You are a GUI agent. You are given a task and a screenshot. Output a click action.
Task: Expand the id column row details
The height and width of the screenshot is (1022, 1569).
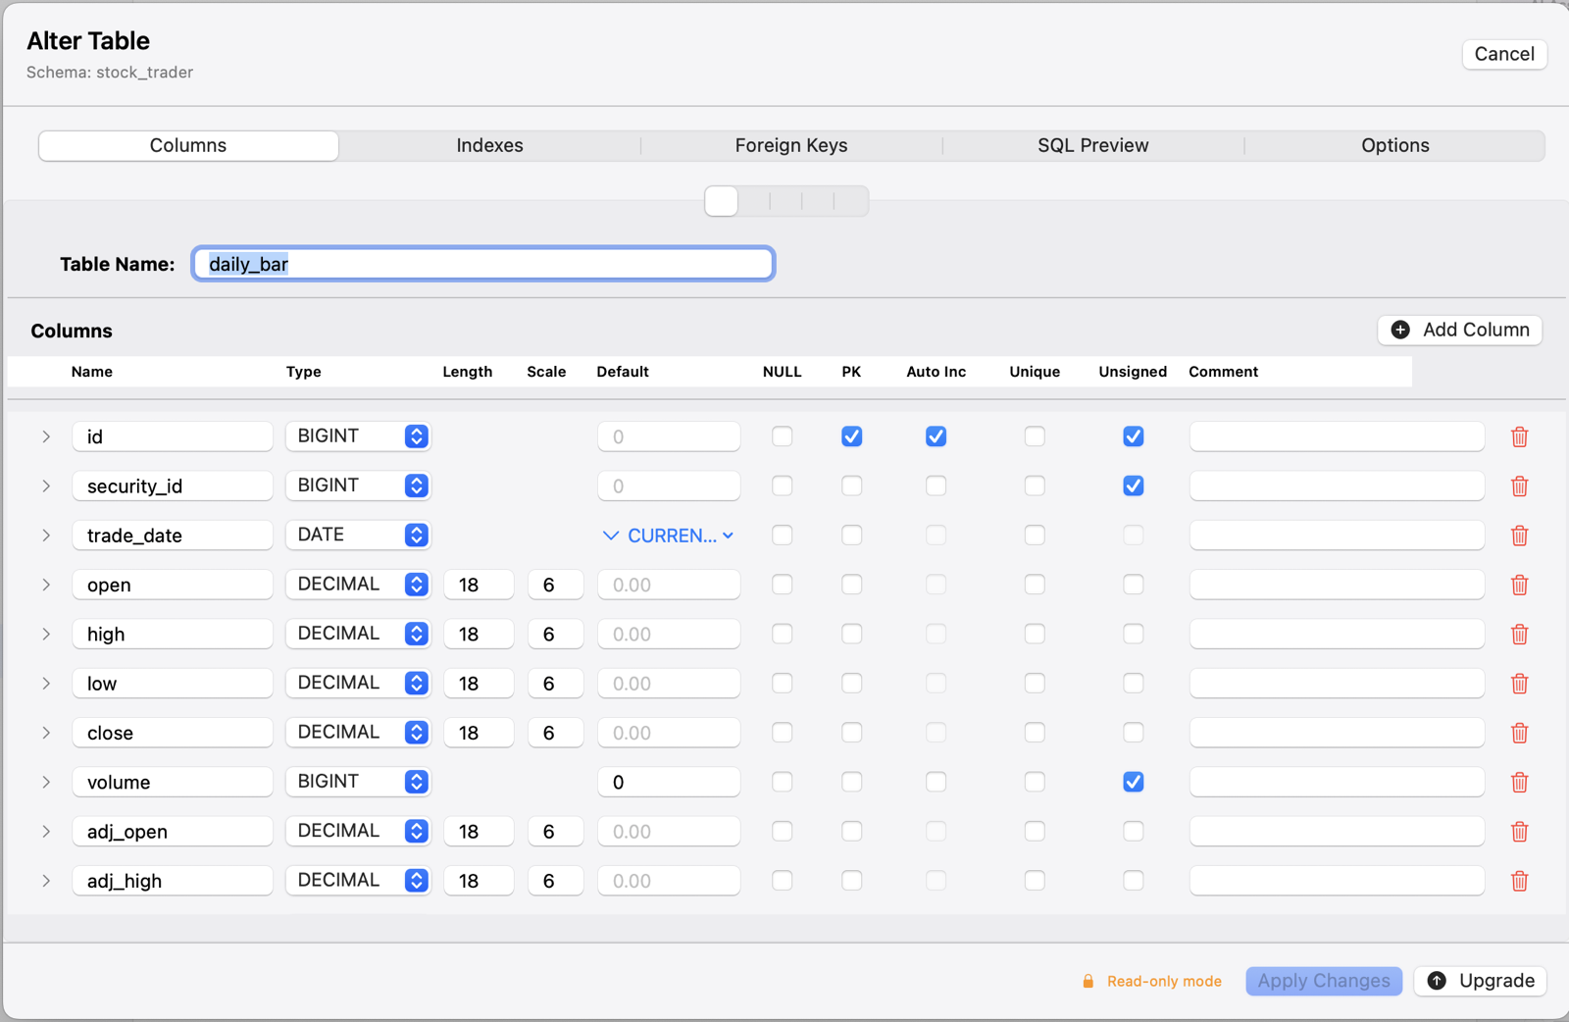click(46, 436)
